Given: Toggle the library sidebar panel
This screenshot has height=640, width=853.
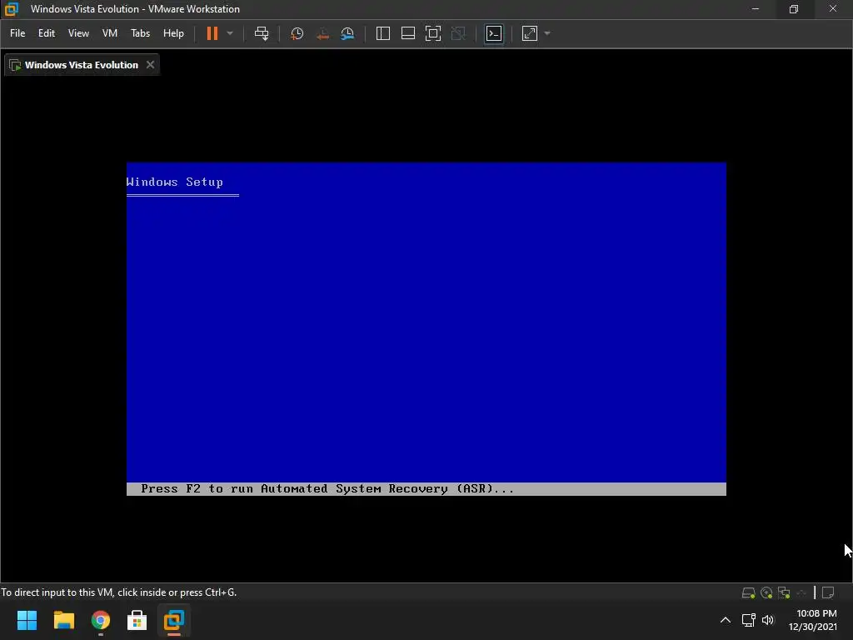Looking at the screenshot, I should coord(383,33).
